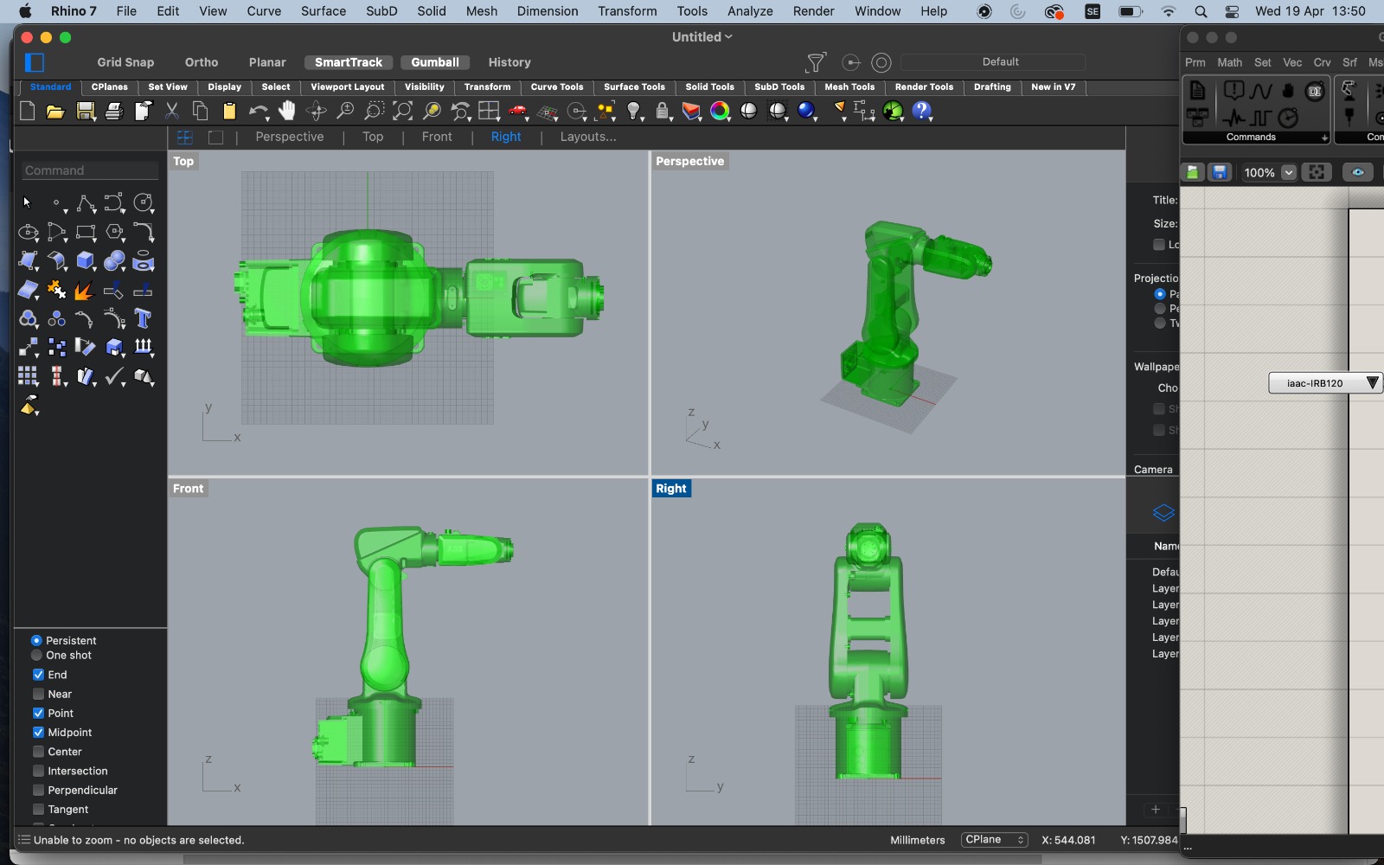Image resolution: width=1384 pixels, height=865 pixels.
Task: Click Grasshopper's zoom extents icon
Action: [x=1317, y=172]
